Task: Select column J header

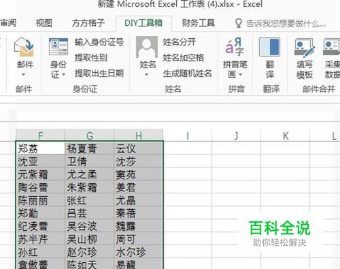Action: coord(237,136)
